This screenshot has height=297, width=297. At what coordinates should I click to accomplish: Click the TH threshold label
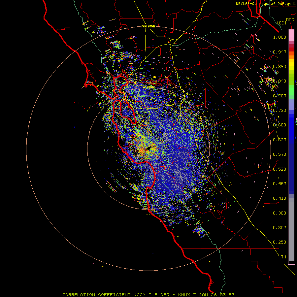coord(283,257)
